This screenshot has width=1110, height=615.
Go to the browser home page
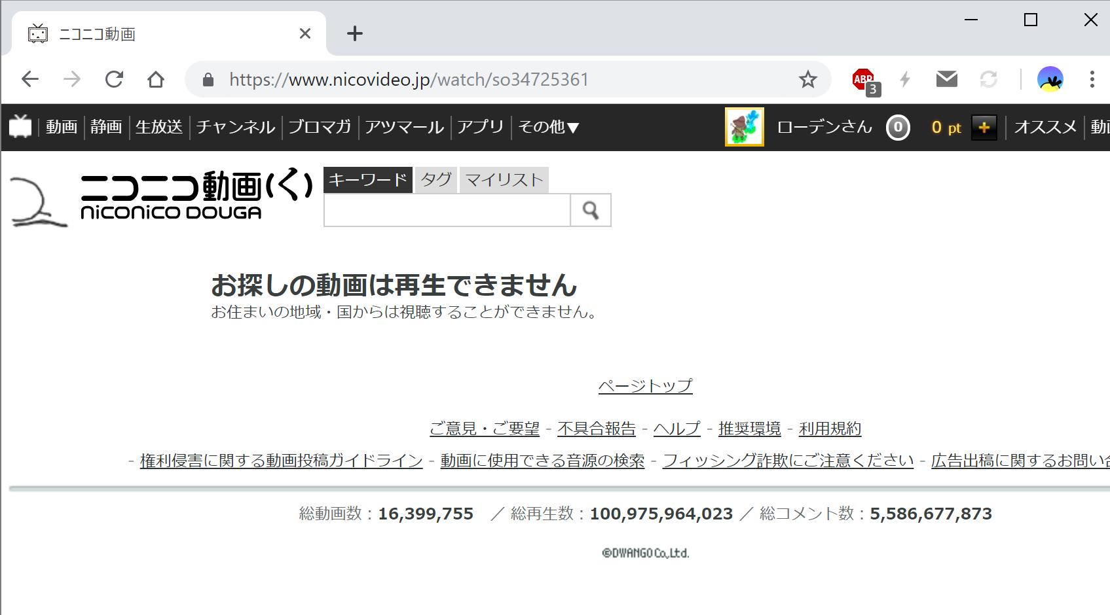coord(156,80)
